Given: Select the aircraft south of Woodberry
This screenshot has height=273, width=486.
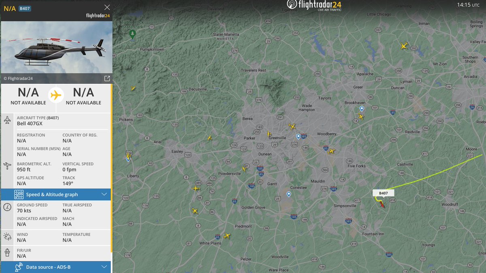Looking at the screenshot, I should 331,151.
